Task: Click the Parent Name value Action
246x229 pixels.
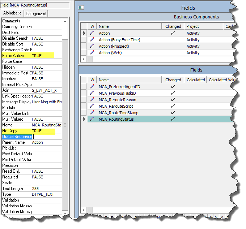Action: tap(47, 142)
